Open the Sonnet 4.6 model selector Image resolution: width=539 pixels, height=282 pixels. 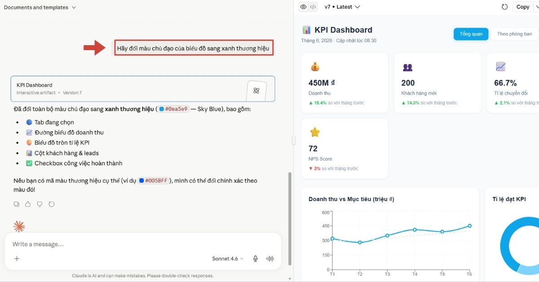[x=228, y=259]
